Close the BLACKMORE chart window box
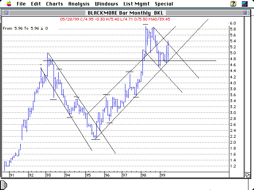The image size is (254, 190). coord(6,13)
